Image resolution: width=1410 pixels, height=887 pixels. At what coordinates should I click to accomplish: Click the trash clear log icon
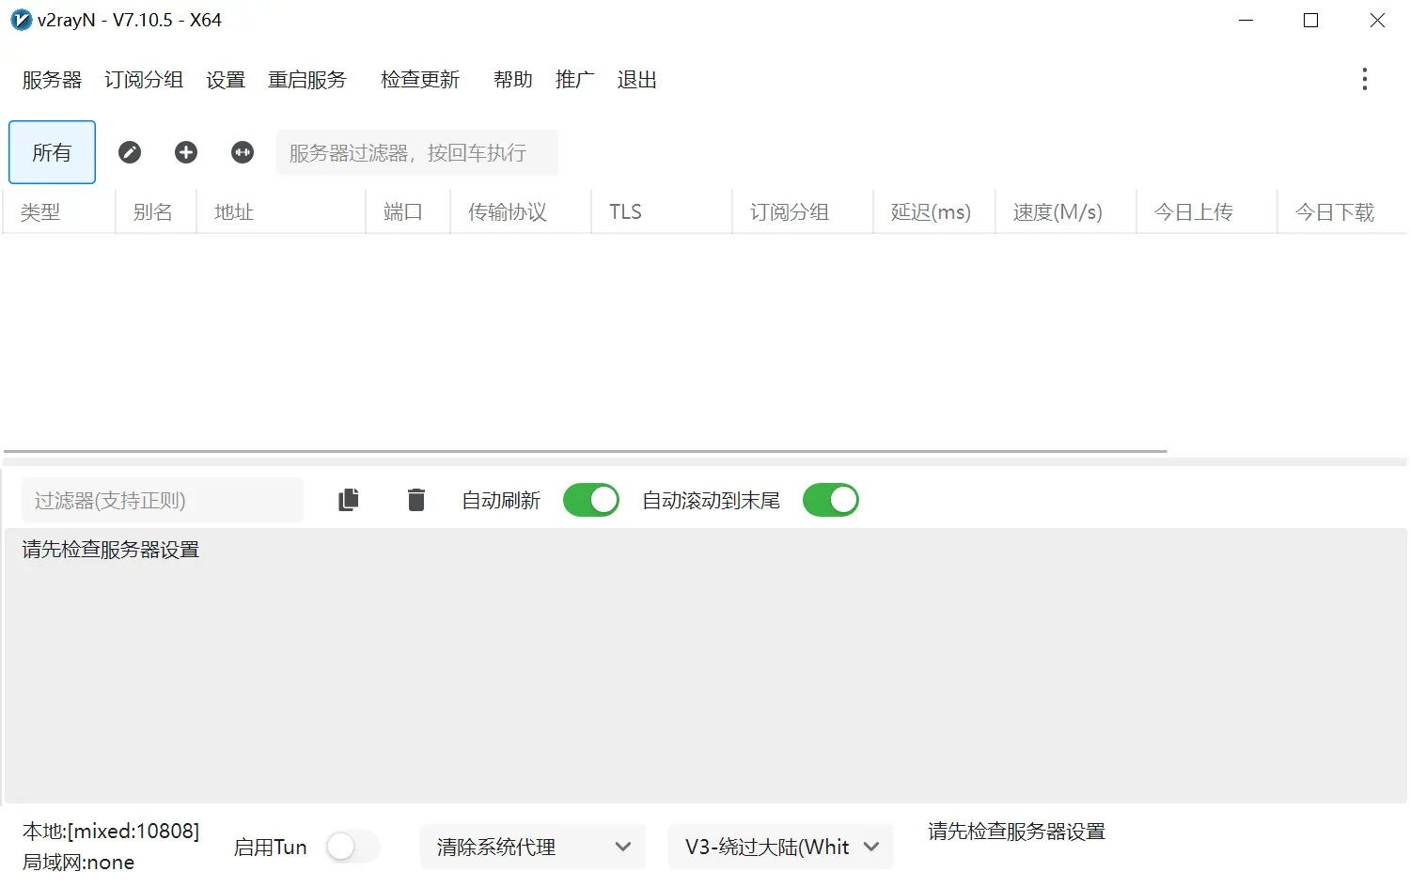(416, 500)
